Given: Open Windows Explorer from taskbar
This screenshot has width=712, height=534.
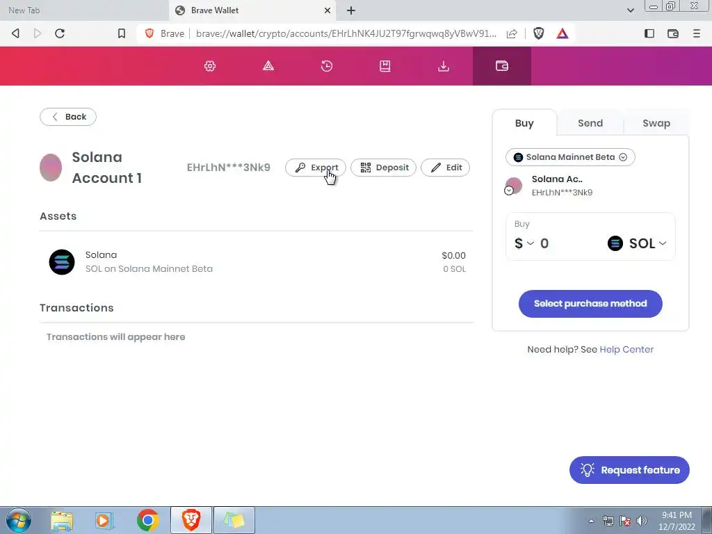Looking at the screenshot, I should [x=62, y=520].
